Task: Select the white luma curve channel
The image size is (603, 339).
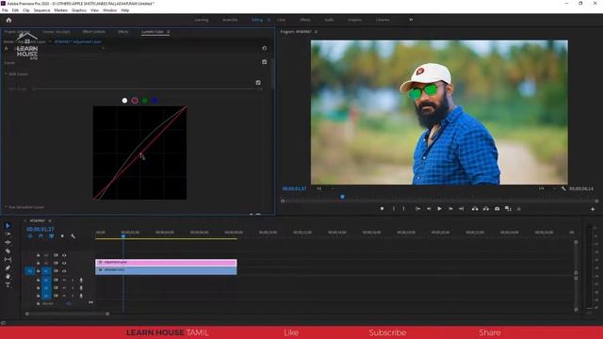Action: pos(124,101)
